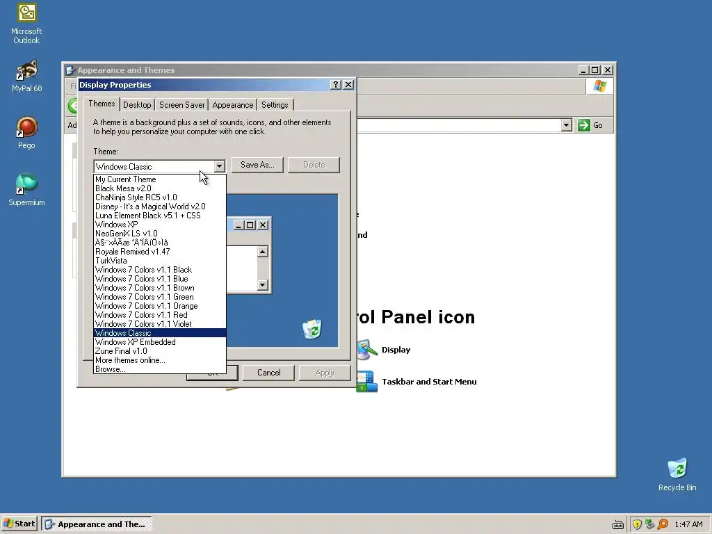The width and height of the screenshot is (712, 534).
Task: Click the 1:47 AM system clock
Action: click(x=688, y=524)
